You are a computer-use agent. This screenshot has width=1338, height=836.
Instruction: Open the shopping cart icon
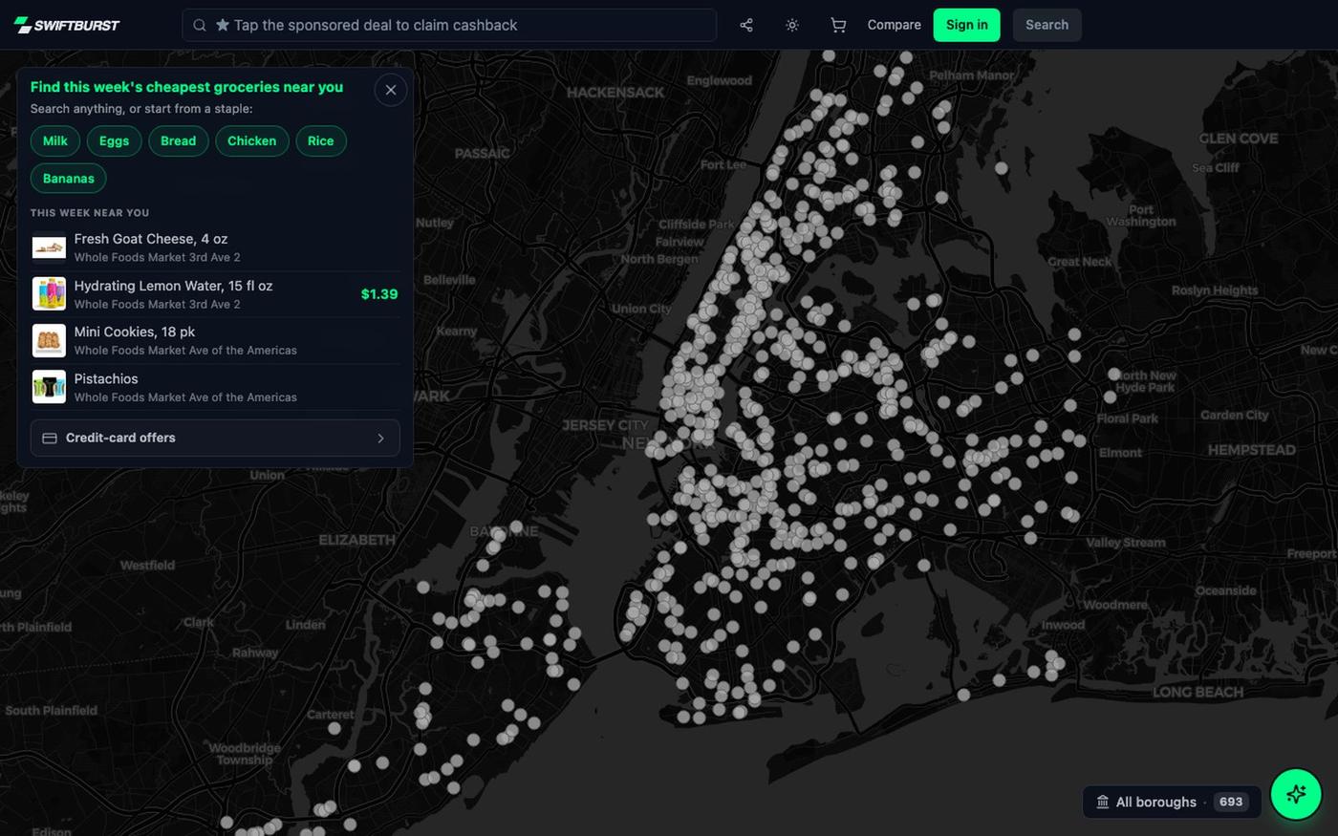pyautogui.click(x=838, y=25)
